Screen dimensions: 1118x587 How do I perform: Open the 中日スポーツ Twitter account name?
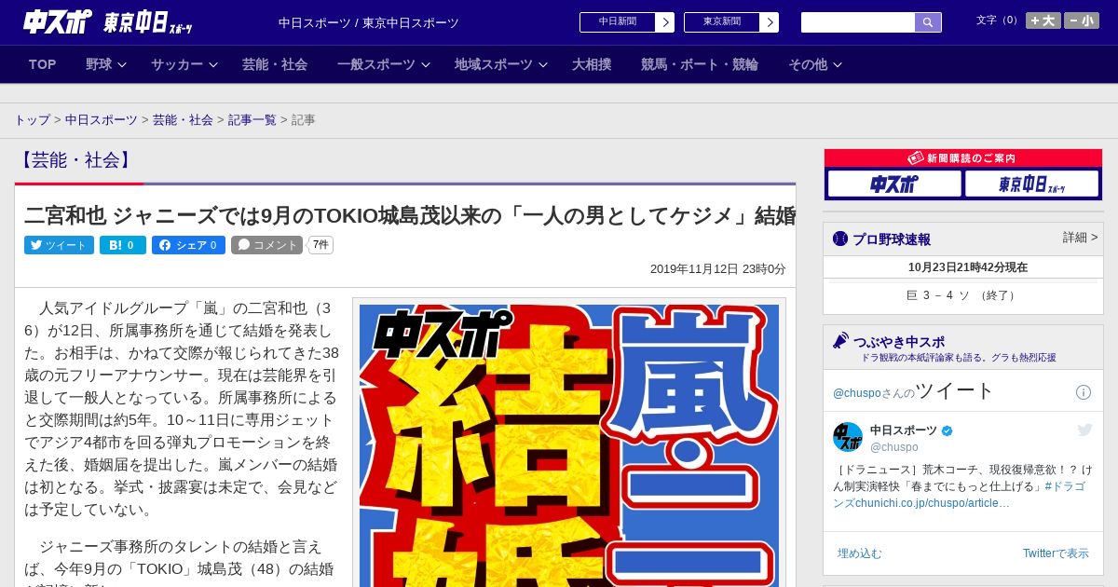(904, 430)
